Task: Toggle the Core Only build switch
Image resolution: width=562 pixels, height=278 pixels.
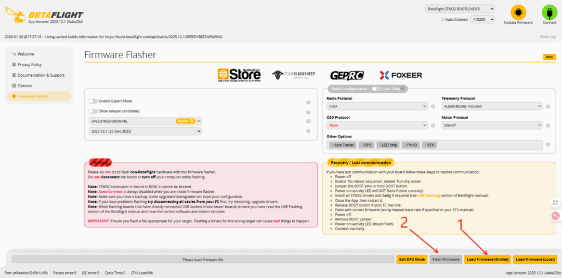Action: 376,89
